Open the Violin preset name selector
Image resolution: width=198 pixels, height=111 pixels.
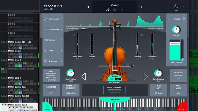[x=115, y=5]
